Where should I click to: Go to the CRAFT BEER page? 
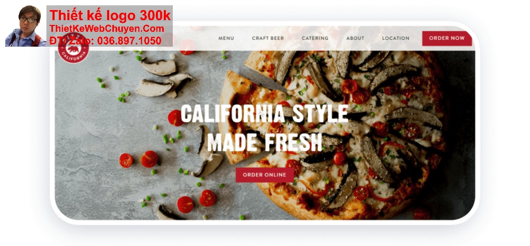tap(268, 38)
